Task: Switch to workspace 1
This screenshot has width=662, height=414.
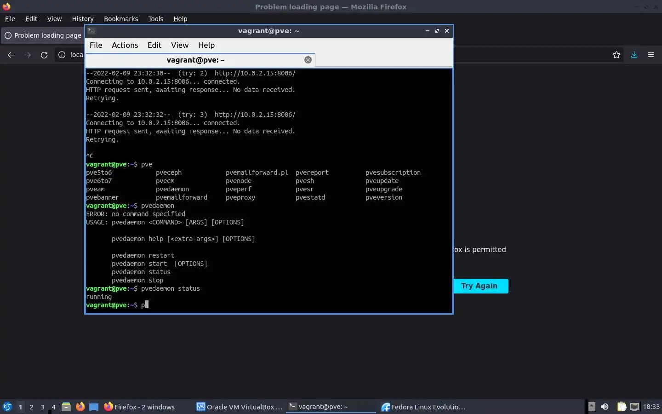Action: [20, 407]
